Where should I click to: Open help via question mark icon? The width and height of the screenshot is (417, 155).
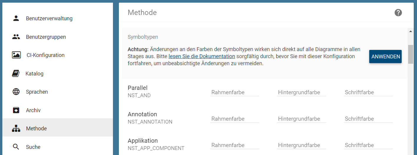tap(398, 13)
